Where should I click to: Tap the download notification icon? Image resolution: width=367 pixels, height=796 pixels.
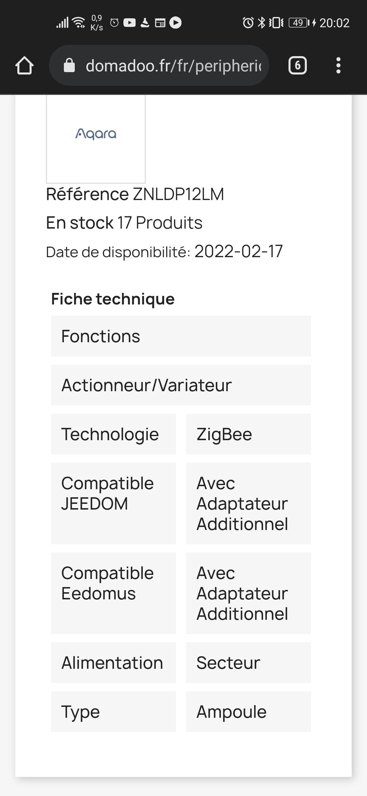[x=145, y=23]
